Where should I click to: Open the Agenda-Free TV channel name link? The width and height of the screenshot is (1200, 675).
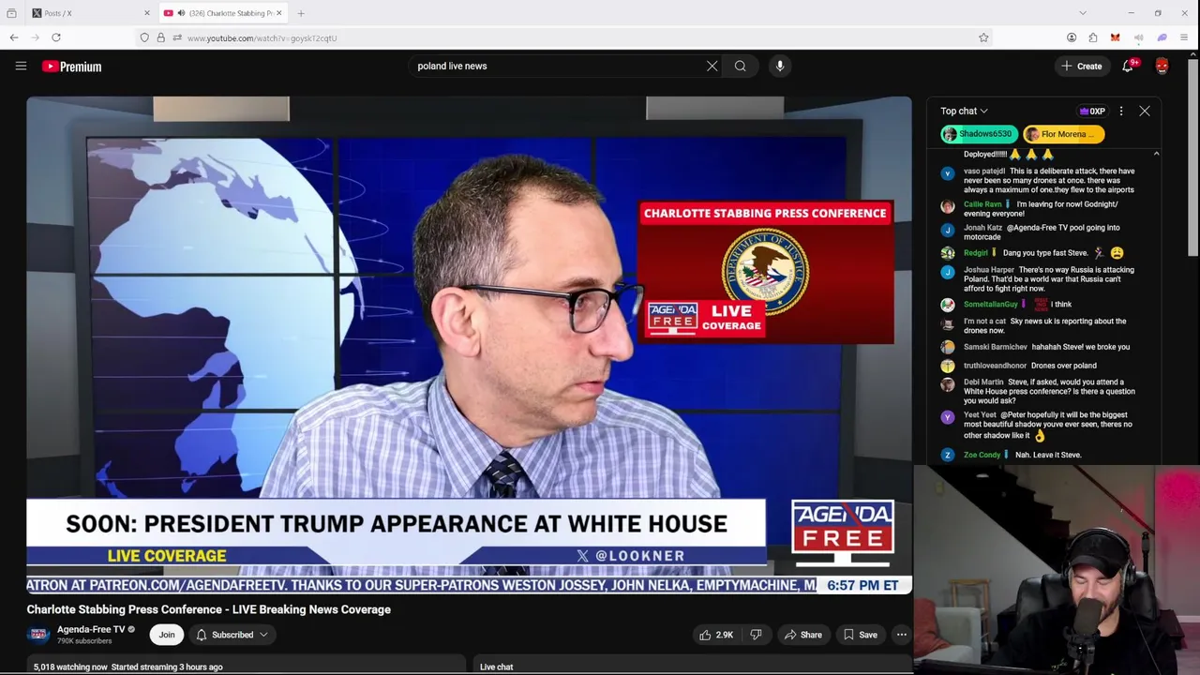click(x=90, y=629)
